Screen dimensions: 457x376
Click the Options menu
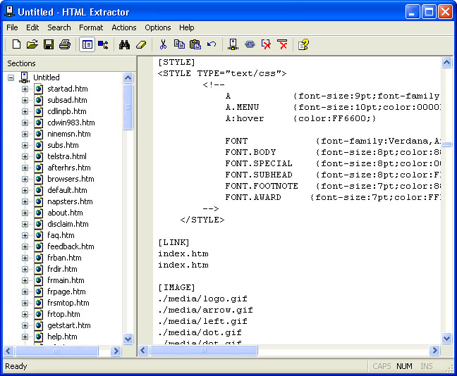(x=158, y=27)
